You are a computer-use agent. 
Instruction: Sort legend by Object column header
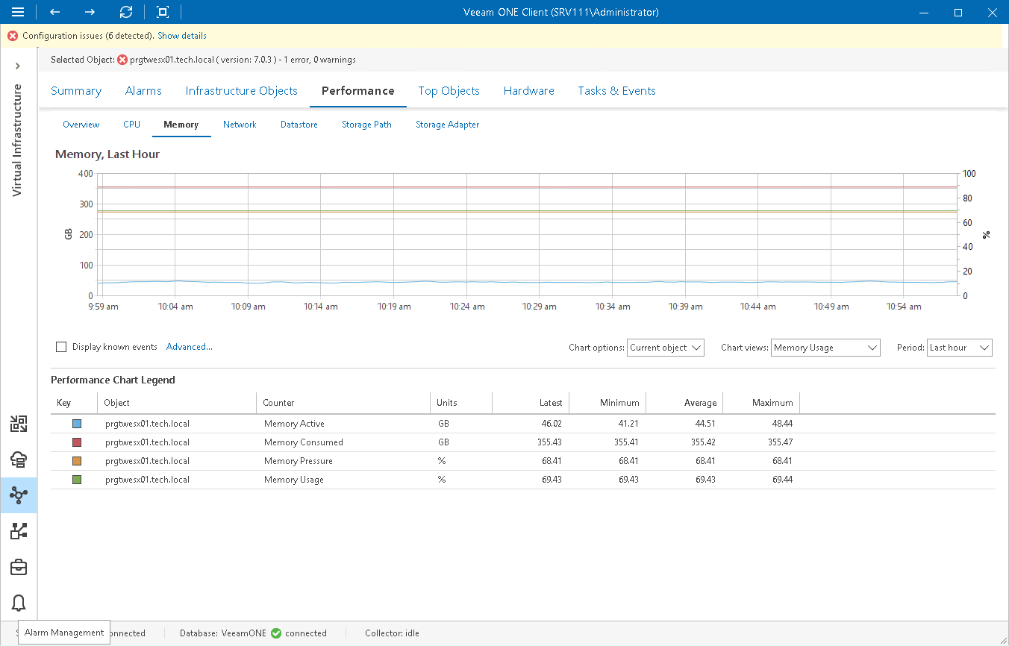177,403
